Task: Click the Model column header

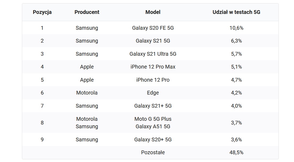Action: (153, 12)
